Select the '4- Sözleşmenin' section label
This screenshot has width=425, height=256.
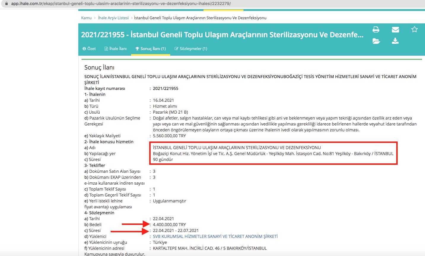99,213
